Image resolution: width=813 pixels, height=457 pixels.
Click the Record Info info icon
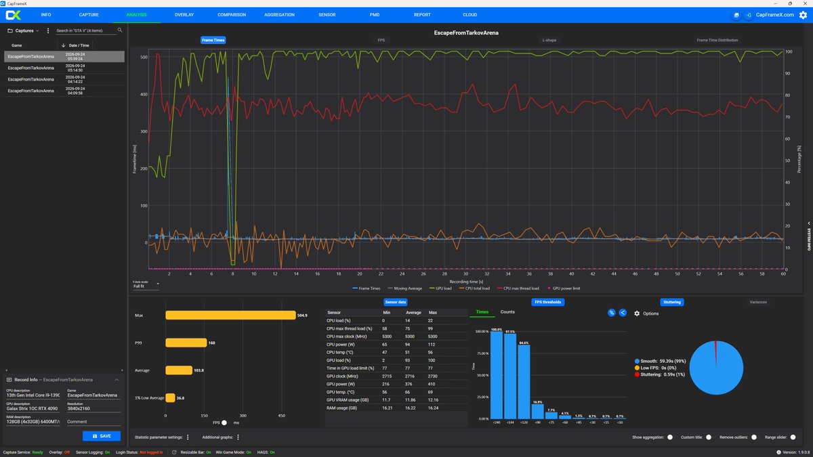click(9, 380)
